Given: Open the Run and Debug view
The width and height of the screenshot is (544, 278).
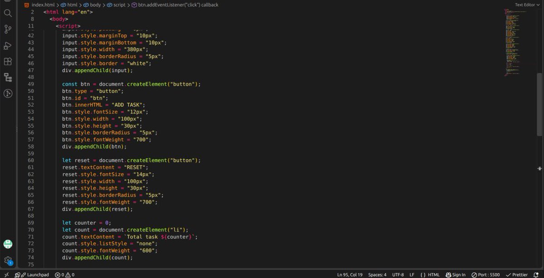Looking at the screenshot, I should [x=8, y=46].
